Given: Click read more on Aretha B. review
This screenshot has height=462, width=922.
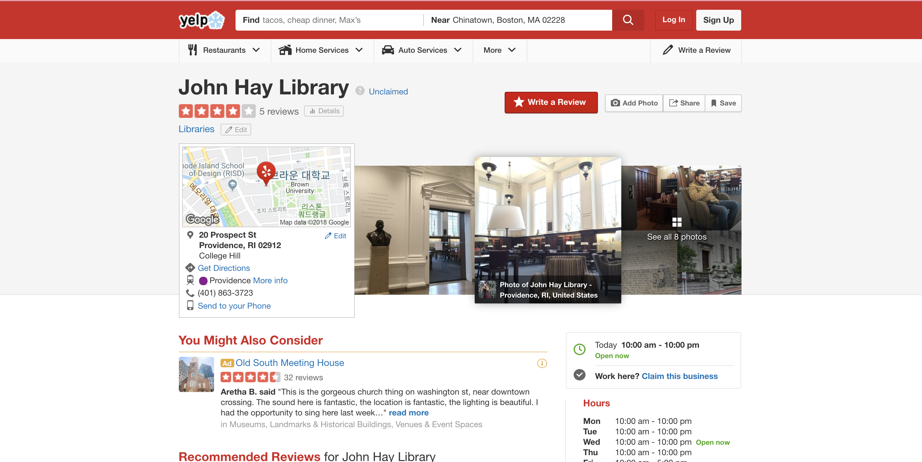Looking at the screenshot, I should click(409, 413).
